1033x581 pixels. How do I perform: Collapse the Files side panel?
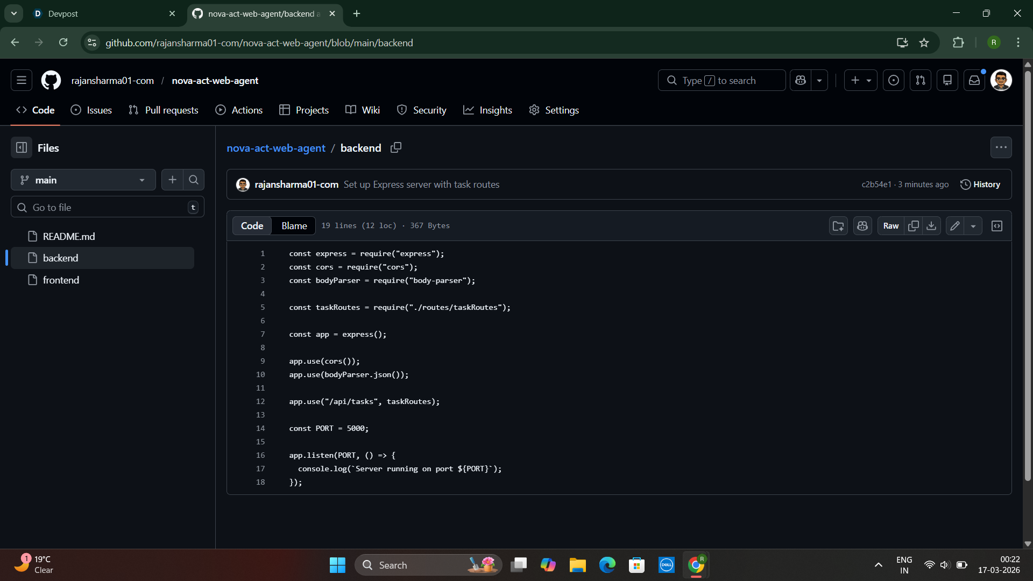(22, 147)
